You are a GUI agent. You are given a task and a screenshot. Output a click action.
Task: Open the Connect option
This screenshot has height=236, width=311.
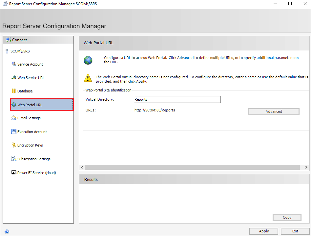coord(19,40)
